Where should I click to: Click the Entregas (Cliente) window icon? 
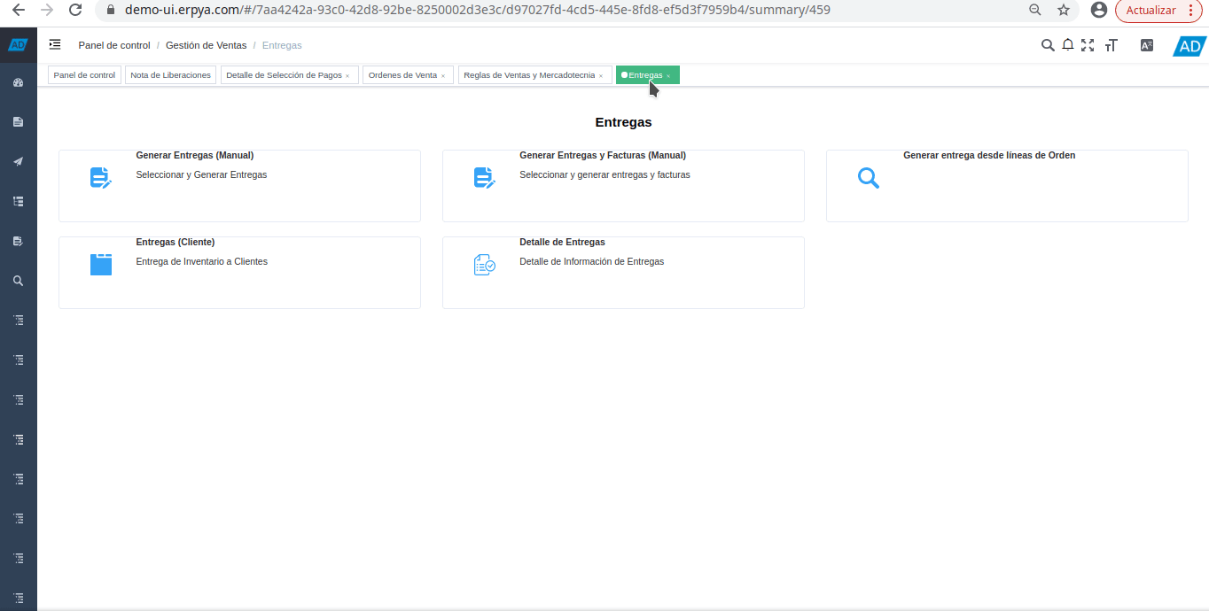click(101, 264)
